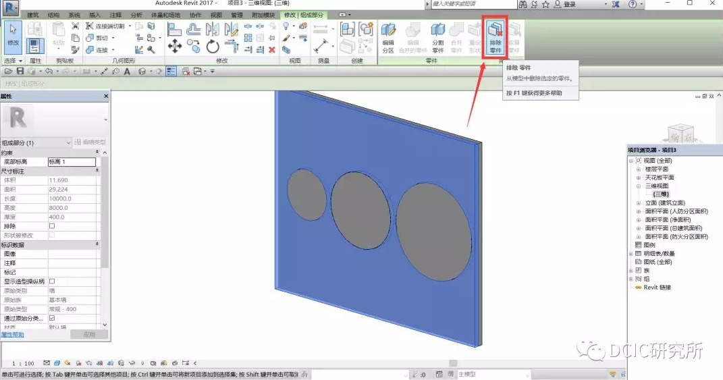Click the ViewCube in the 3D view
Screen dimensions: 723x380
pos(681,134)
